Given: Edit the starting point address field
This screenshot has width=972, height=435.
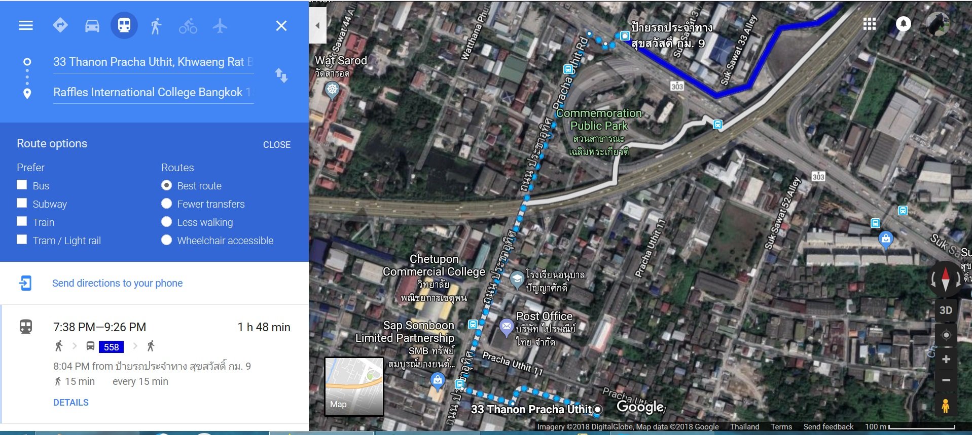Looking at the screenshot, I should point(154,62).
